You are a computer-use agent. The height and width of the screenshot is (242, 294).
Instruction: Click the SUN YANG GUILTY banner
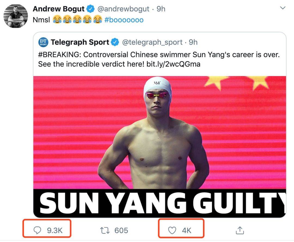pyautogui.click(x=160, y=203)
